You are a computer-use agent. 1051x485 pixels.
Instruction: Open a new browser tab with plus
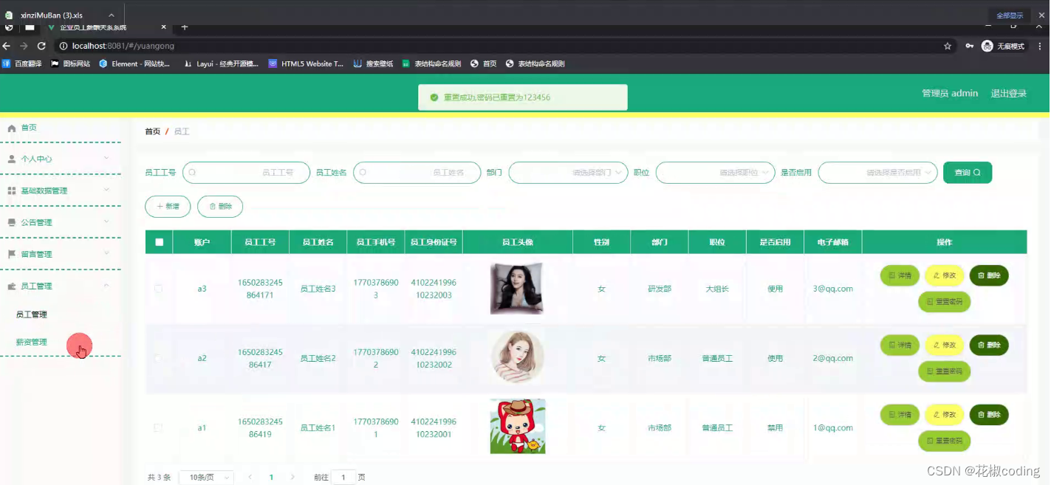click(185, 27)
